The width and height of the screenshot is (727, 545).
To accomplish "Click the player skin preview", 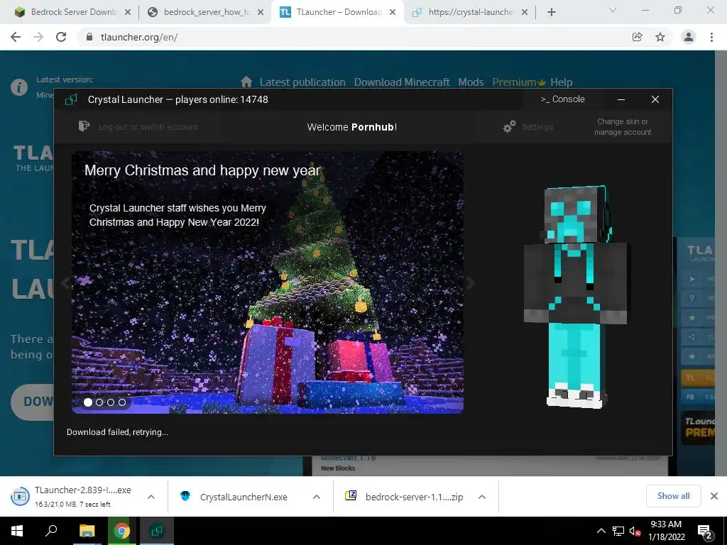I will tap(575, 297).
